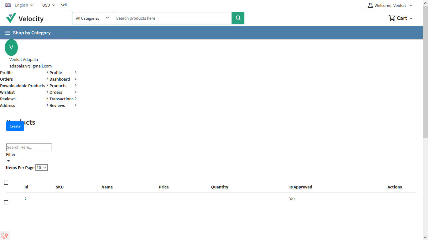Open the Filter dropdown arrow
The width and height of the screenshot is (428, 240).
8,161
